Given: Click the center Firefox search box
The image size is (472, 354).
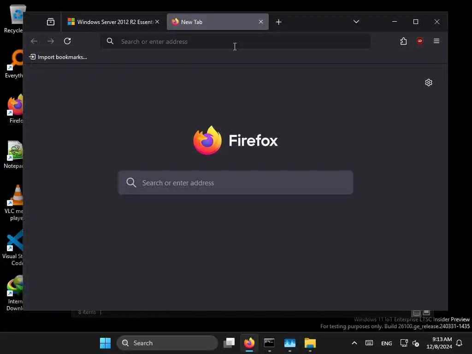Looking at the screenshot, I should coord(236,183).
